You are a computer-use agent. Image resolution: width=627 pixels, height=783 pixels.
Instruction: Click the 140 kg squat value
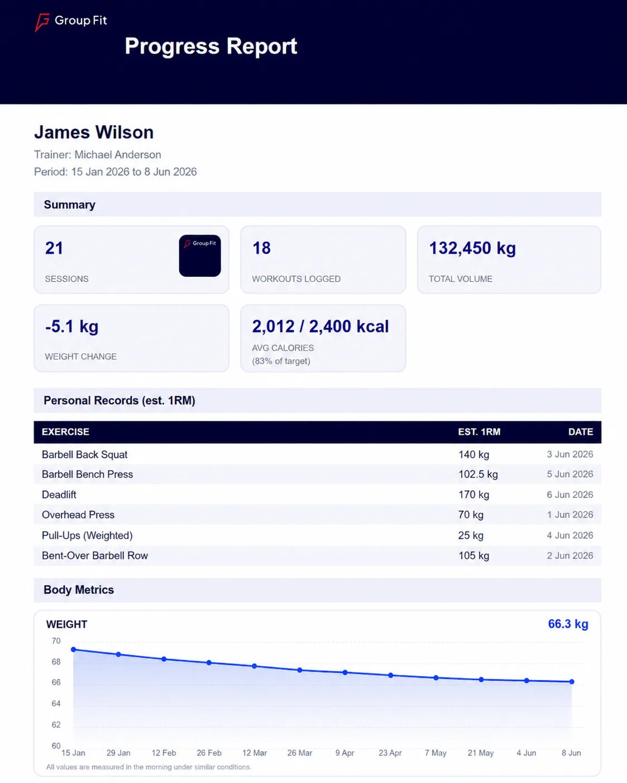coord(473,454)
